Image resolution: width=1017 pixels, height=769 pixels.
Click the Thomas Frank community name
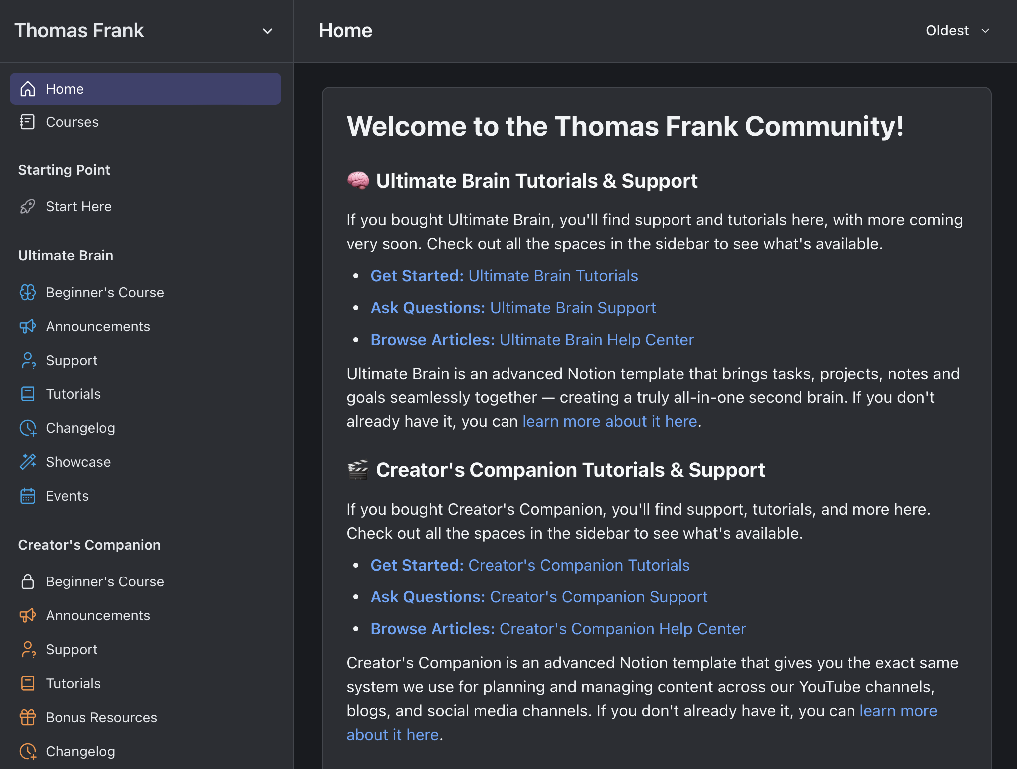point(79,31)
